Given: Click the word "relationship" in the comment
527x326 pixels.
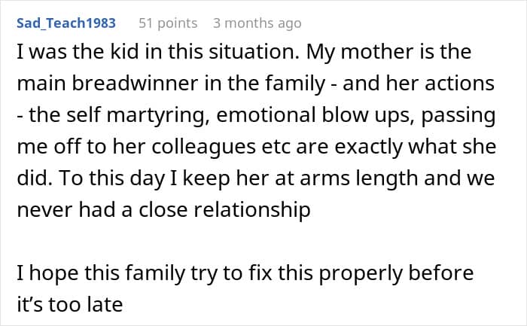Looking at the screenshot, I should 245,209.
